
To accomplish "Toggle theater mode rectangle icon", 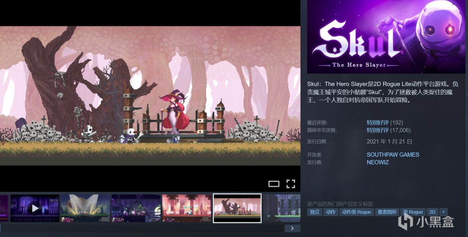I will tap(274, 184).
